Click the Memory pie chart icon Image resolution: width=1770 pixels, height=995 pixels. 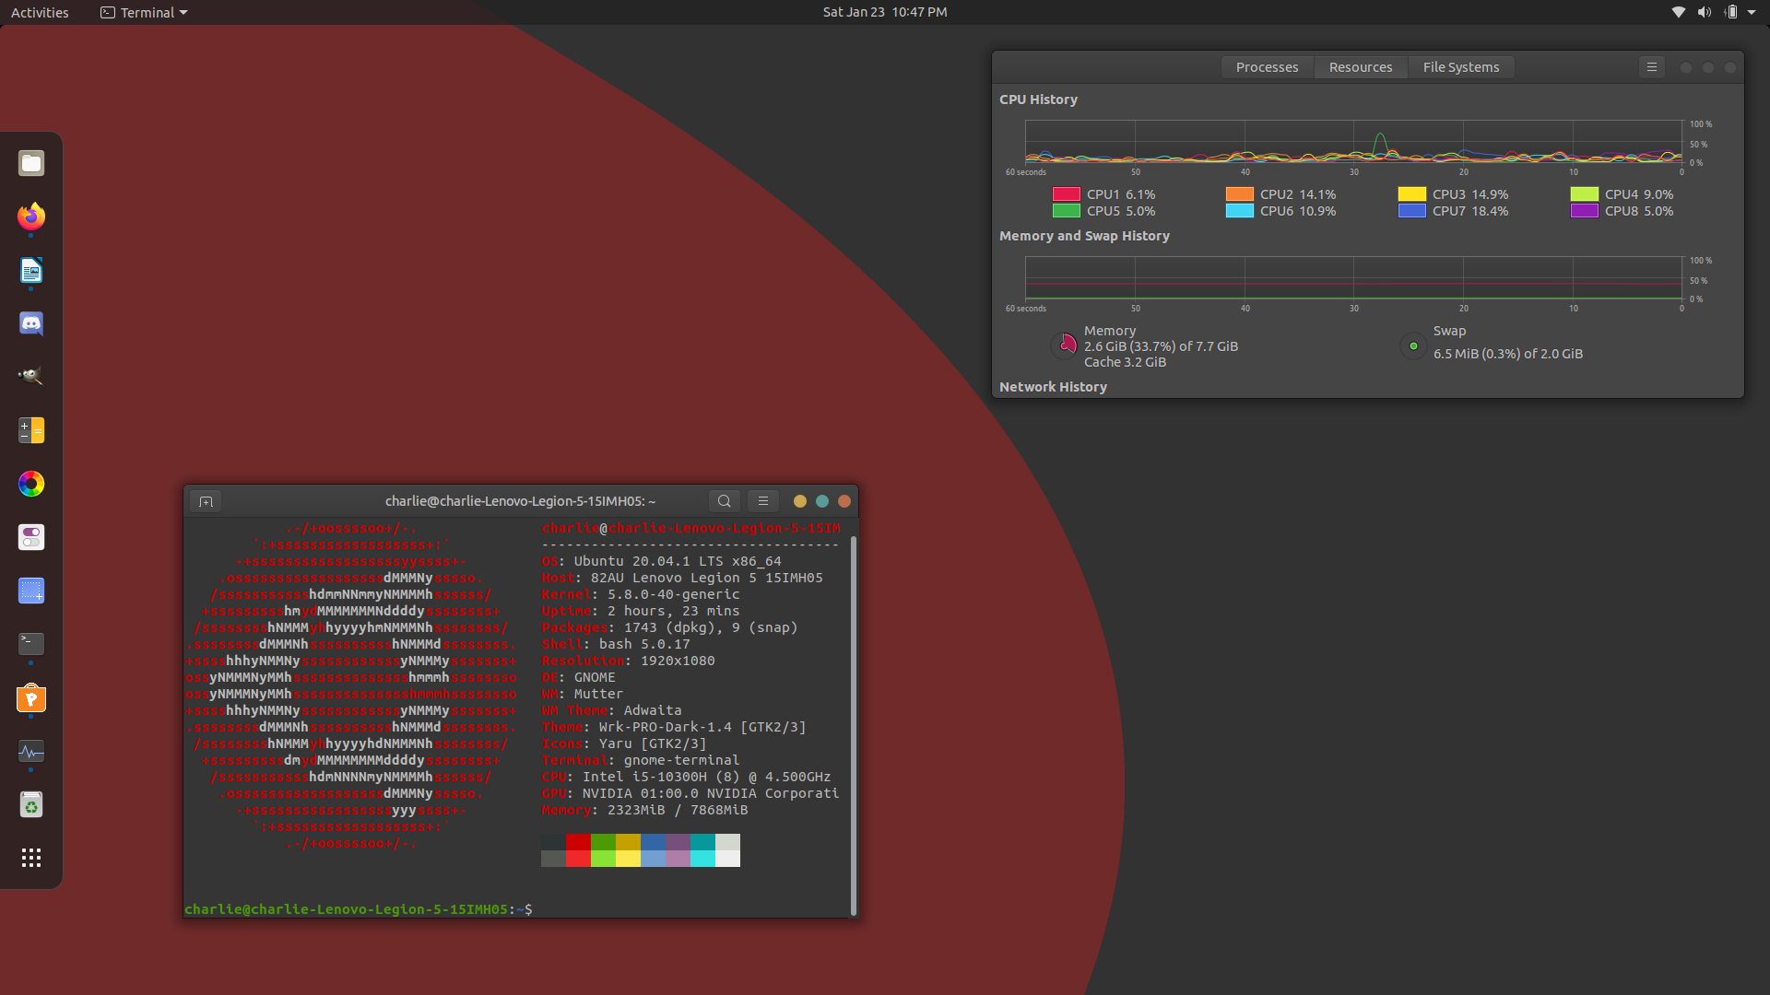coord(1065,345)
